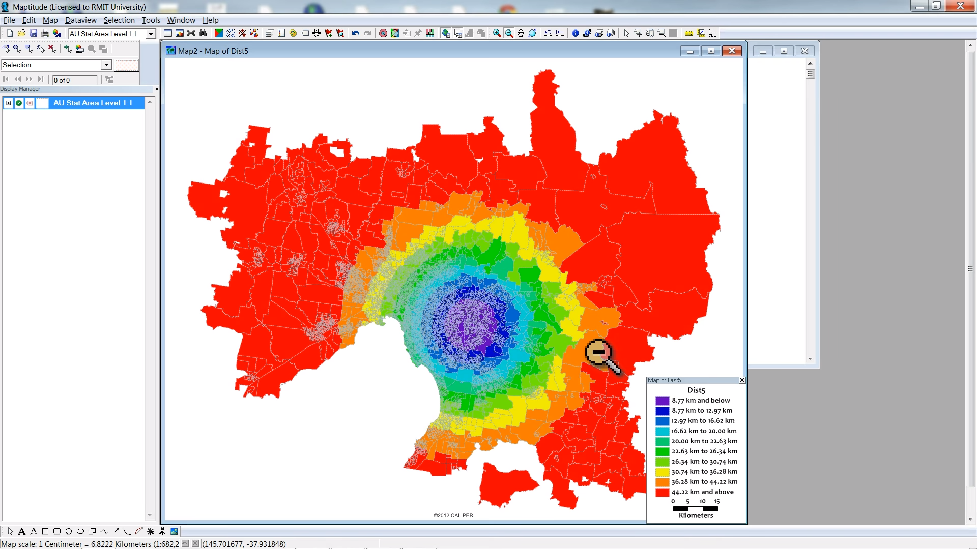Image resolution: width=977 pixels, height=549 pixels.
Task: Toggle the selection fill pattern box
Action: 126,65
